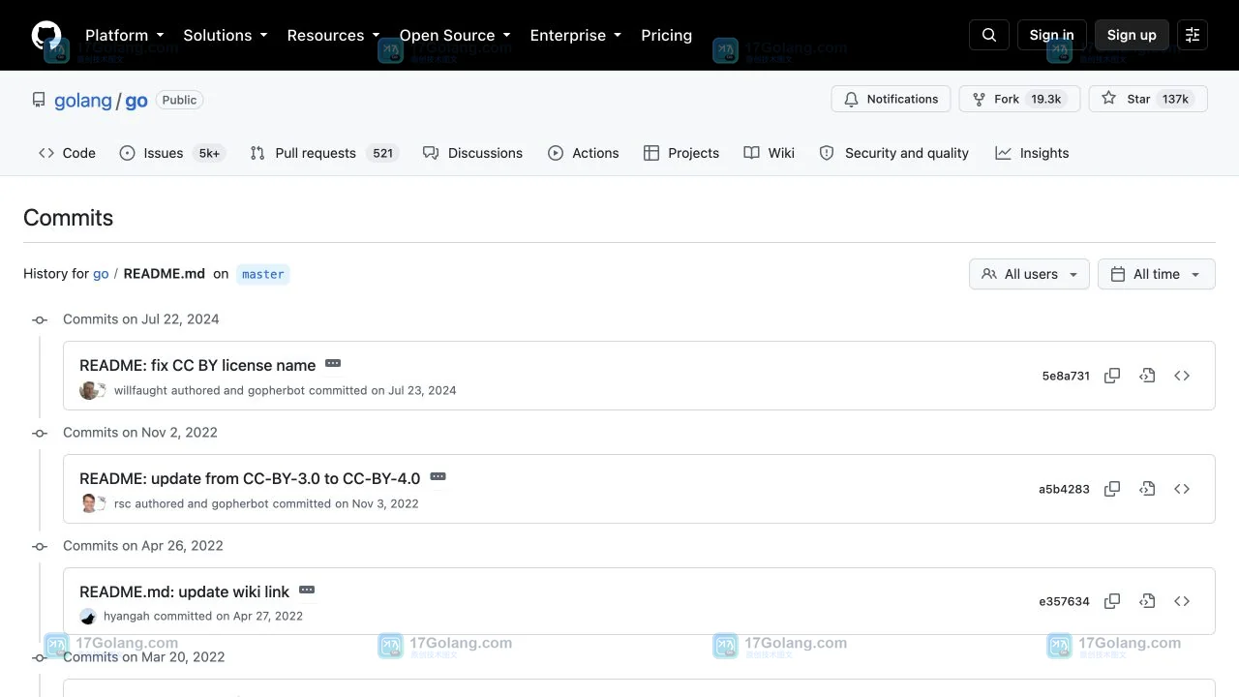Open the go repository name link
This screenshot has width=1239, height=697.
tap(136, 101)
